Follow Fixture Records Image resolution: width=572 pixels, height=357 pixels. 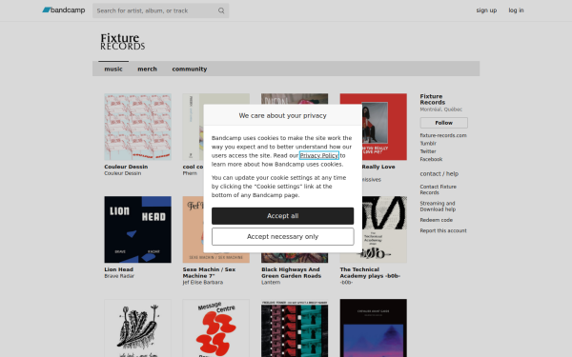click(443, 123)
